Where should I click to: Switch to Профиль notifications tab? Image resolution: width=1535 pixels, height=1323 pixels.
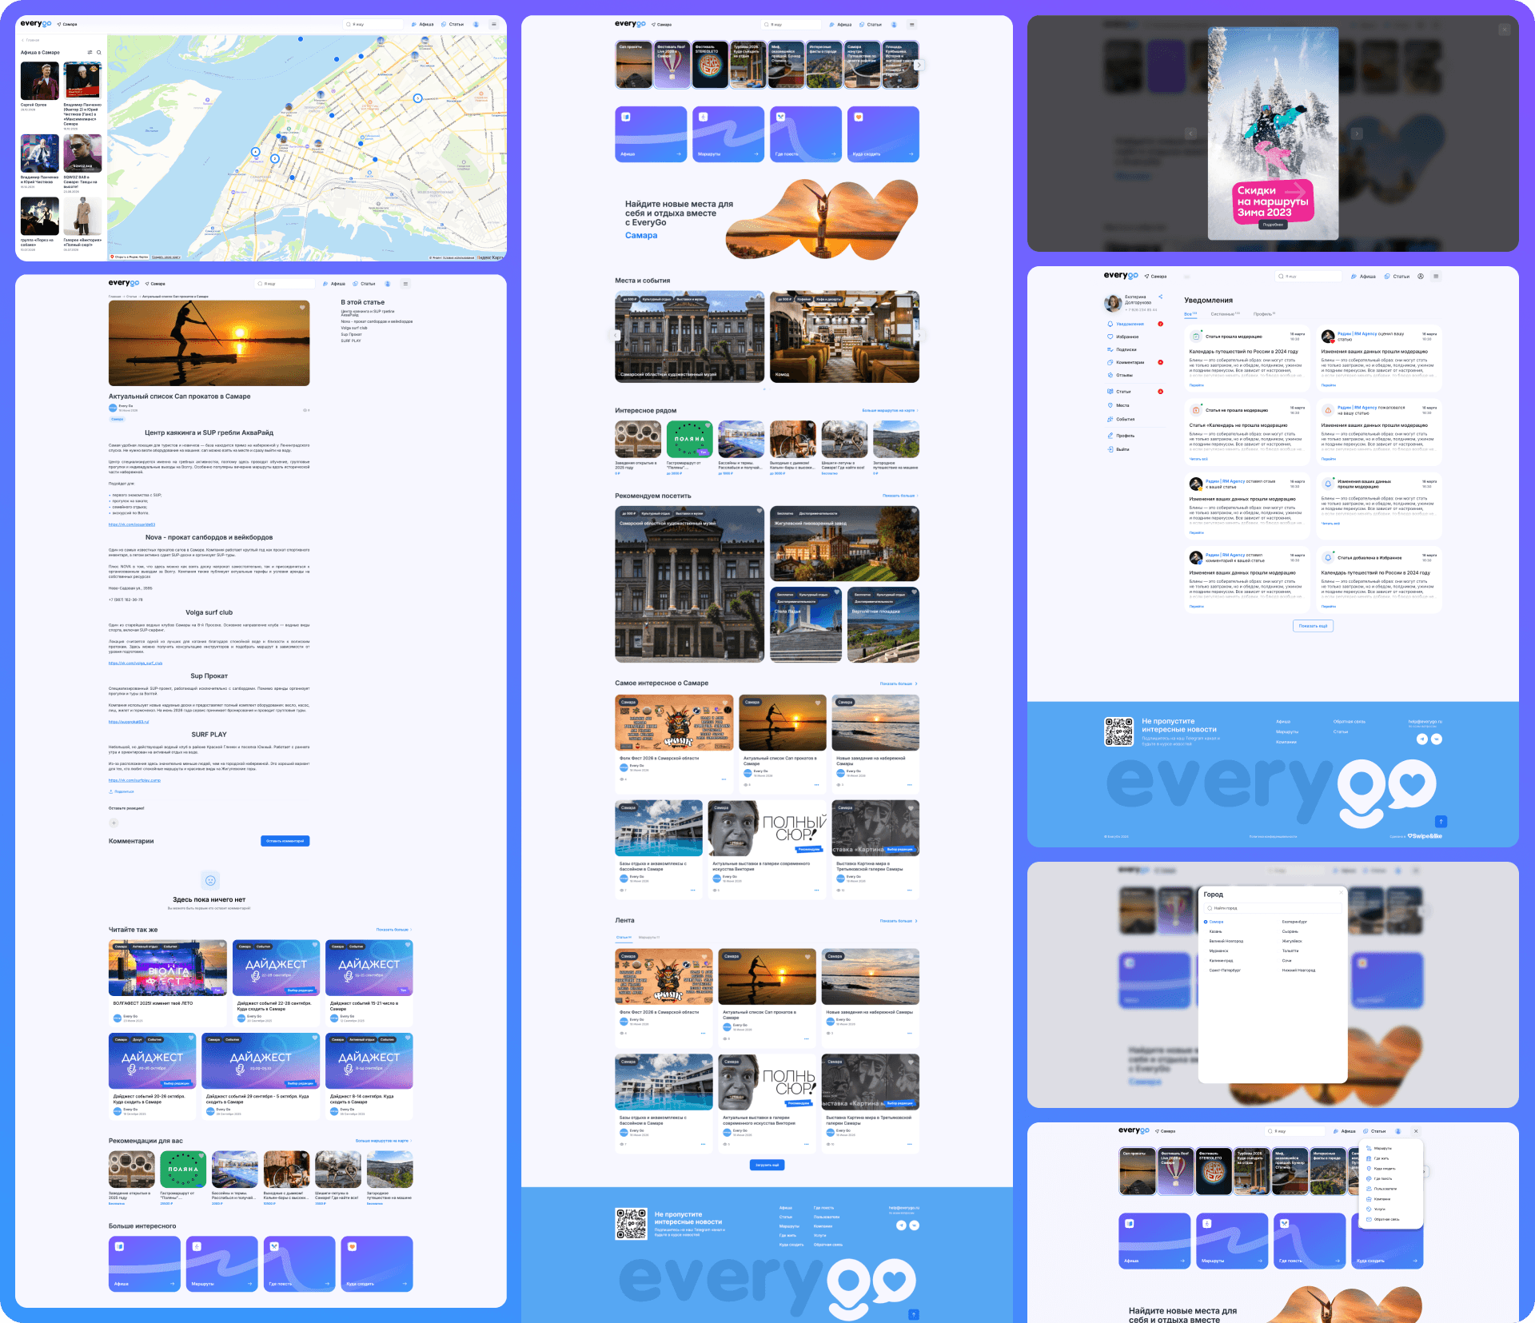(1264, 314)
